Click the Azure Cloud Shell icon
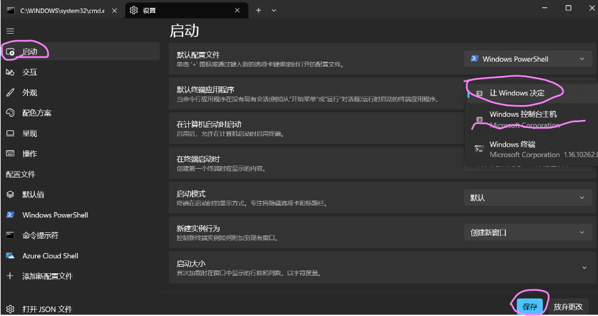Screen dimensions: 598x316 [x=10, y=256]
